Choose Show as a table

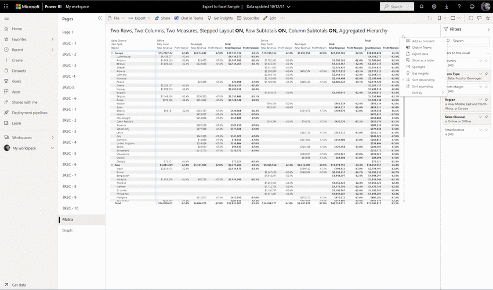pyautogui.click(x=423, y=60)
